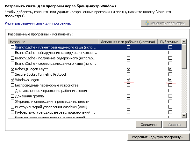Enable BranchCache обнаружение кэширующих узлов name checkbox
Viewport: 193px width, 143px height.
12,53
